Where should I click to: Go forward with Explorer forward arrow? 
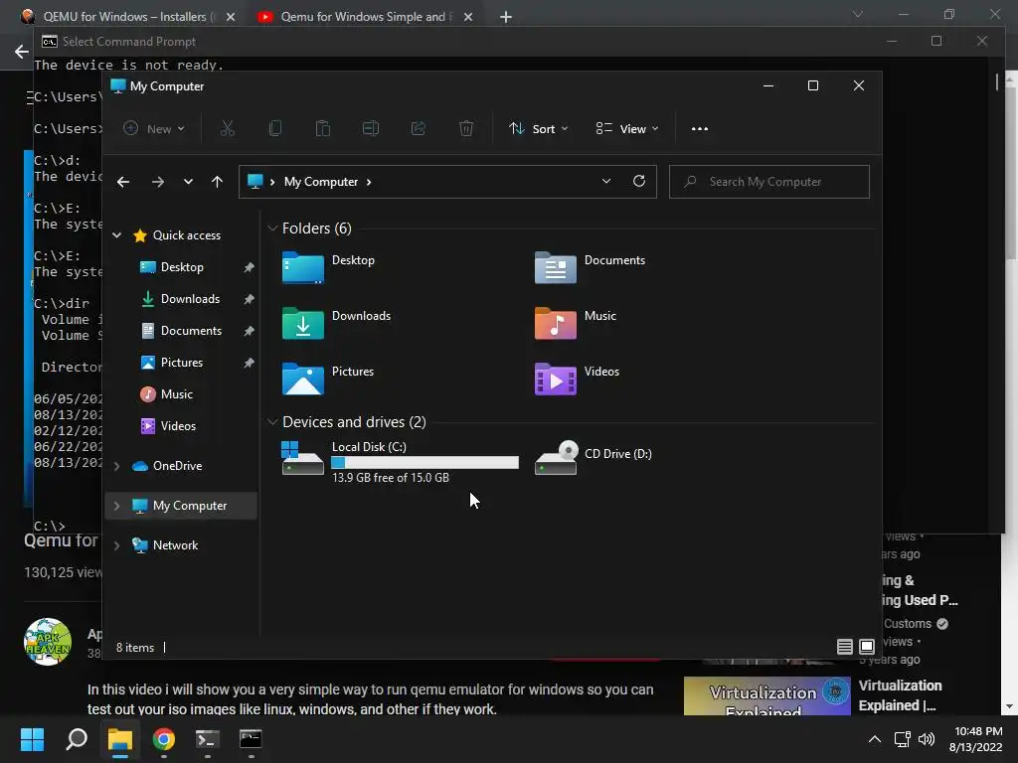click(x=158, y=182)
